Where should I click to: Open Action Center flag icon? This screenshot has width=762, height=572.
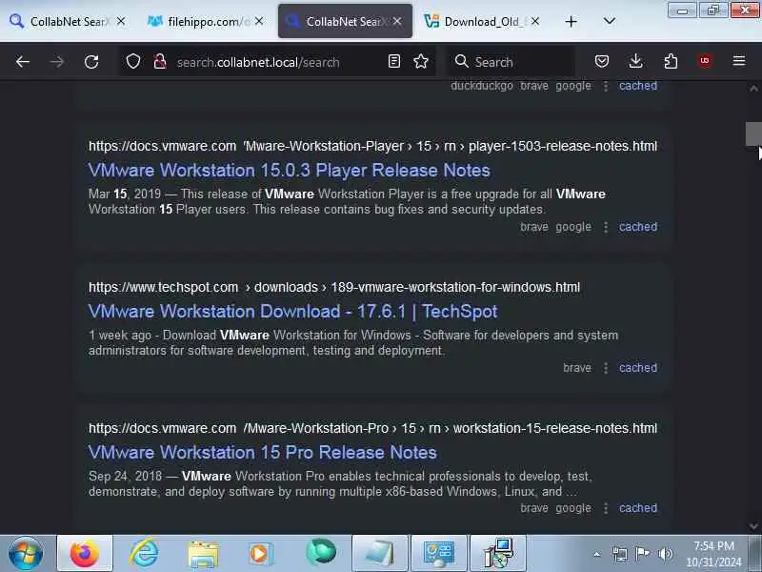coord(642,554)
